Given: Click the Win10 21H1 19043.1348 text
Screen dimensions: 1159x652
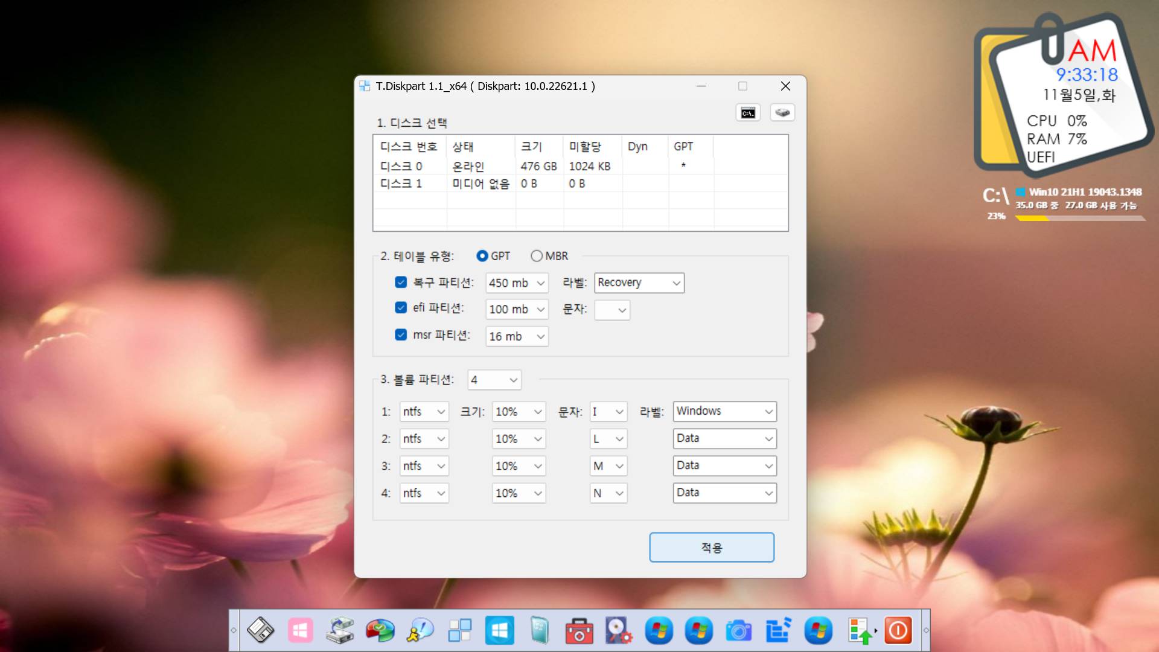Looking at the screenshot, I should tap(1085, 192).
